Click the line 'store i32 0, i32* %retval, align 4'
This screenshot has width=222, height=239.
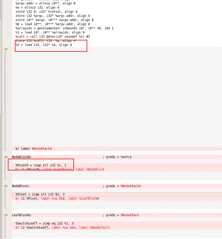point(46,12)
